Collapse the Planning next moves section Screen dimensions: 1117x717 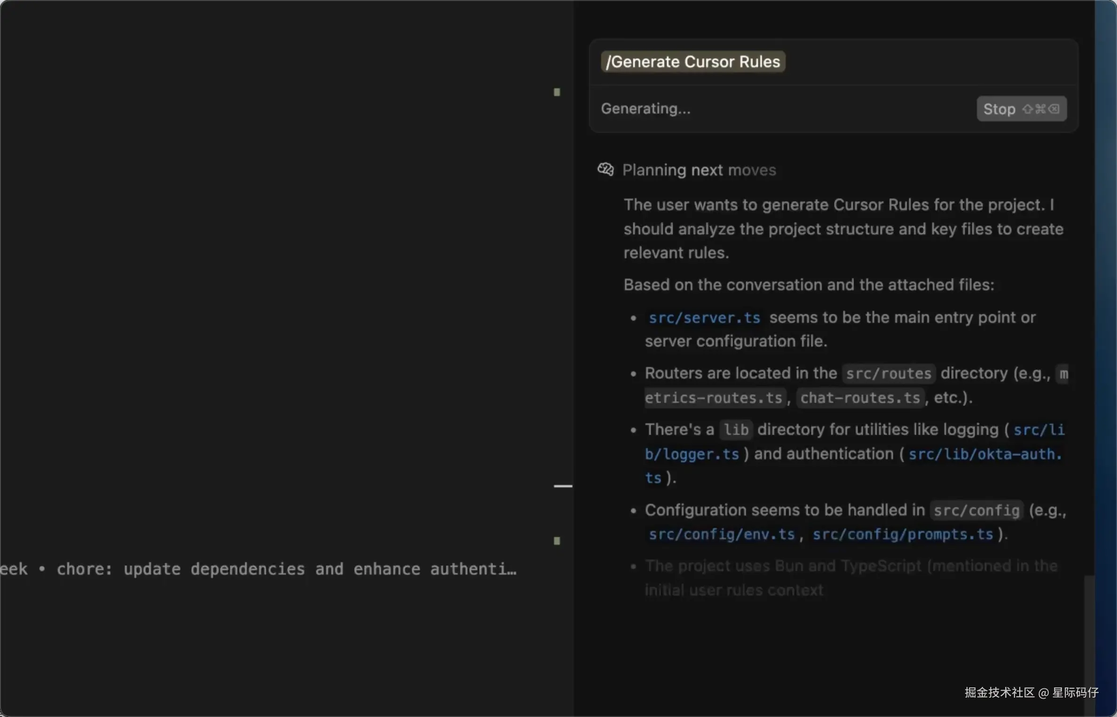[699, 170]
